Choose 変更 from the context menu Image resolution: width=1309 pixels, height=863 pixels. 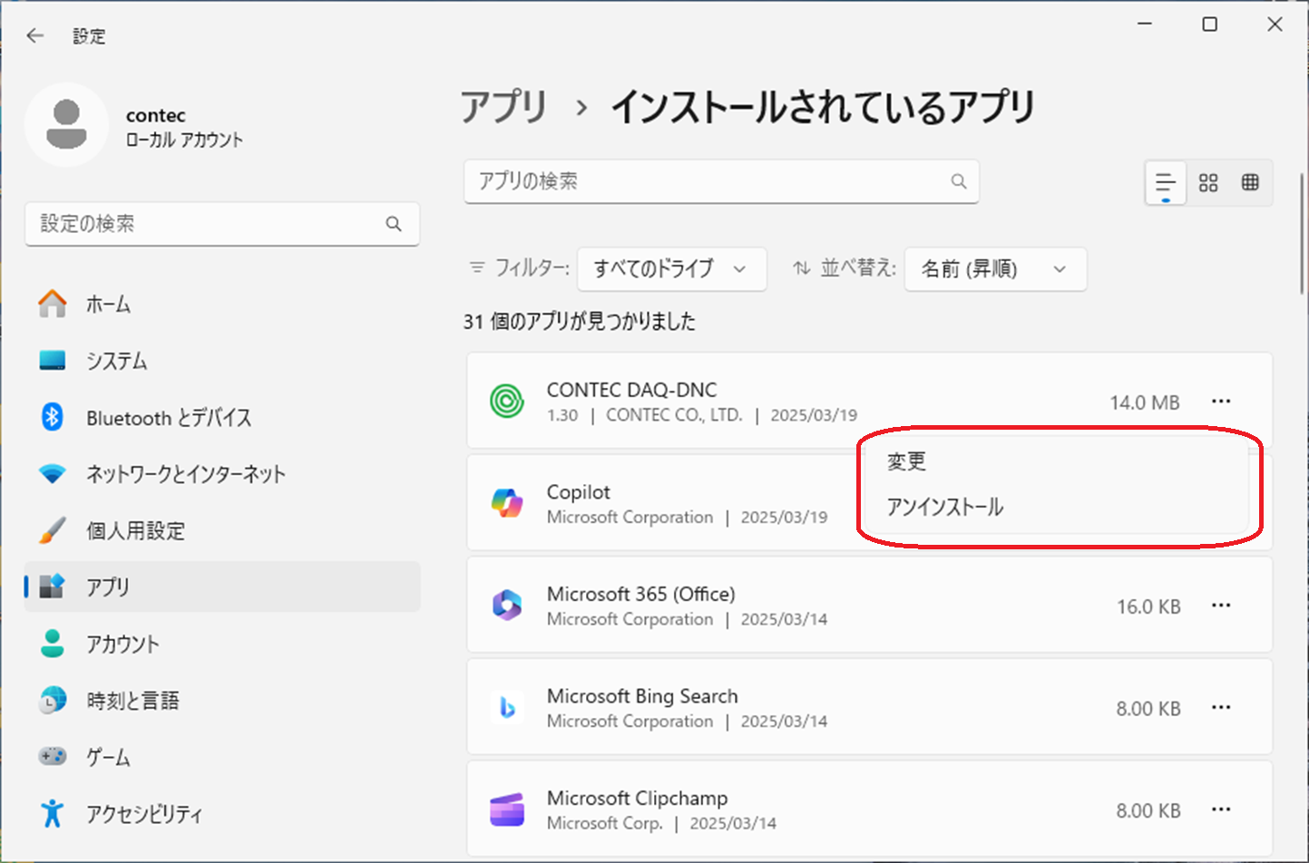coord(907,461)
